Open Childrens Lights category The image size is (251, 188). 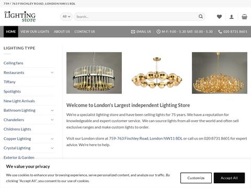(x=17, y=129)
